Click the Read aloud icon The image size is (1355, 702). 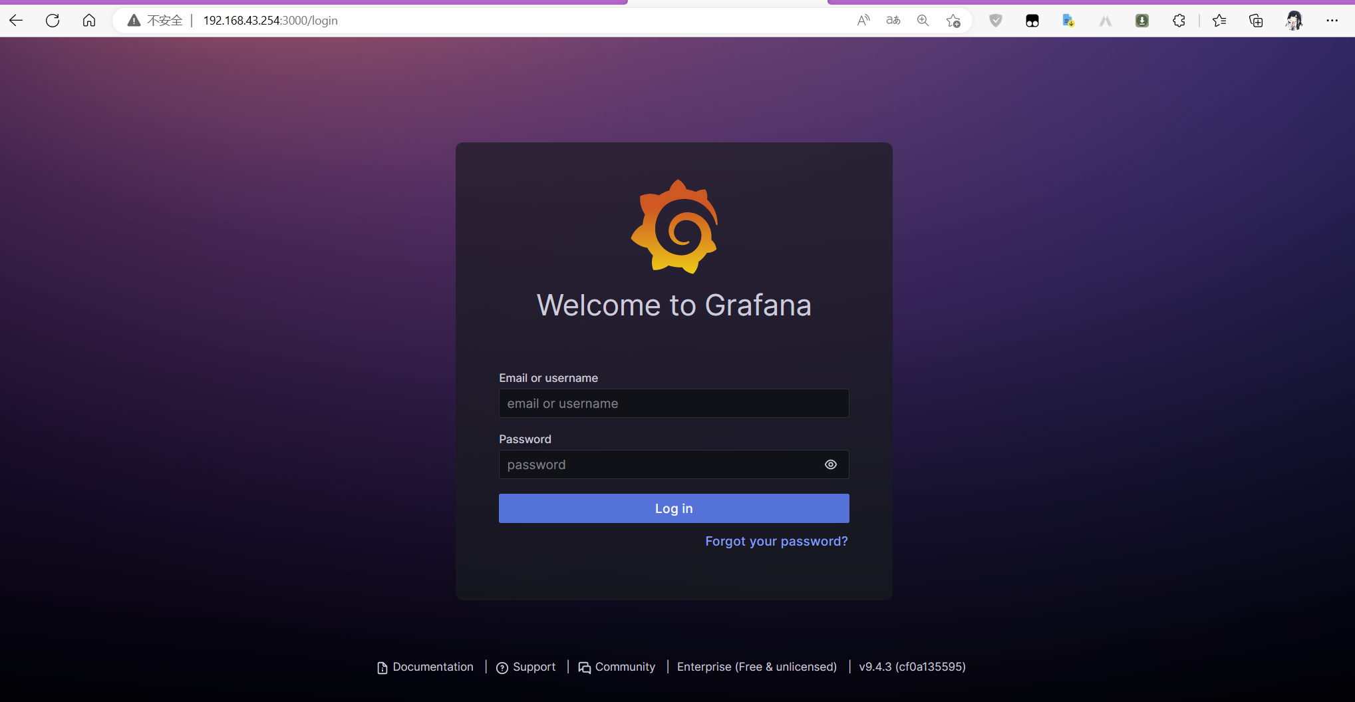pos(863,20)
